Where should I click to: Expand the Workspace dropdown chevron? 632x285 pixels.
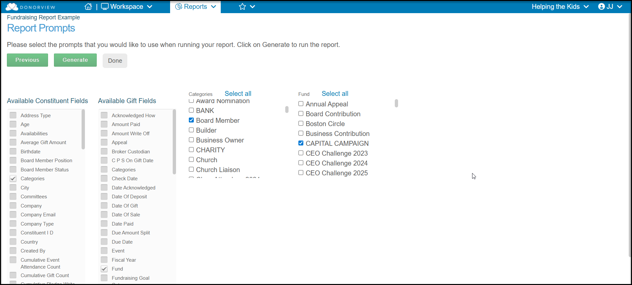pos(150,7)
